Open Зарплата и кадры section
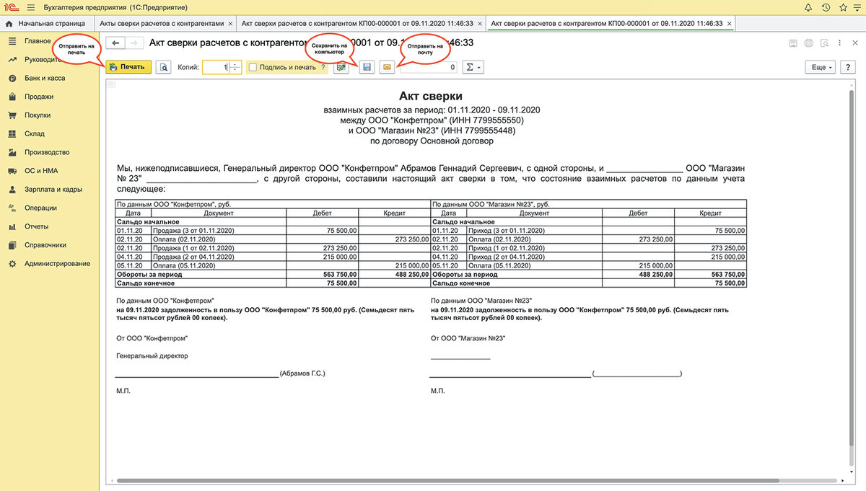 click(53, 190)
